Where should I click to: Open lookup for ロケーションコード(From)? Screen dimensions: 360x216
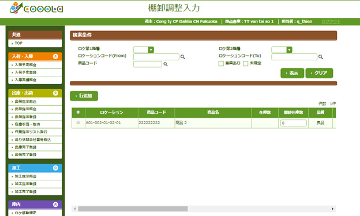tap(183, 57)
